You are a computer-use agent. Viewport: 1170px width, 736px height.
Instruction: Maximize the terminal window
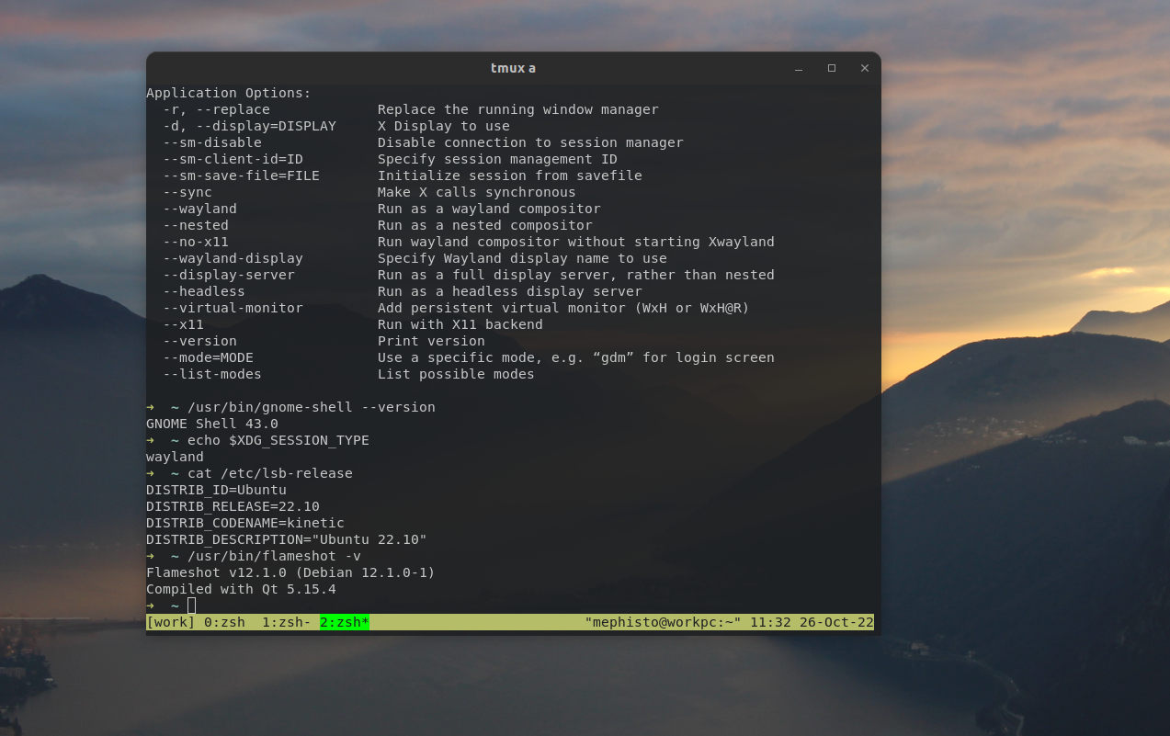click(x=831, y=67)
